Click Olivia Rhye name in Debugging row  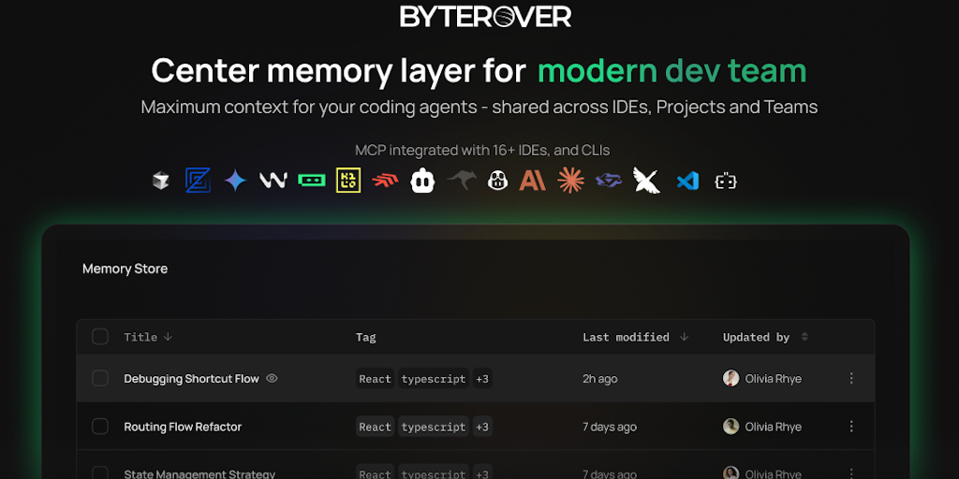[773, 378]
